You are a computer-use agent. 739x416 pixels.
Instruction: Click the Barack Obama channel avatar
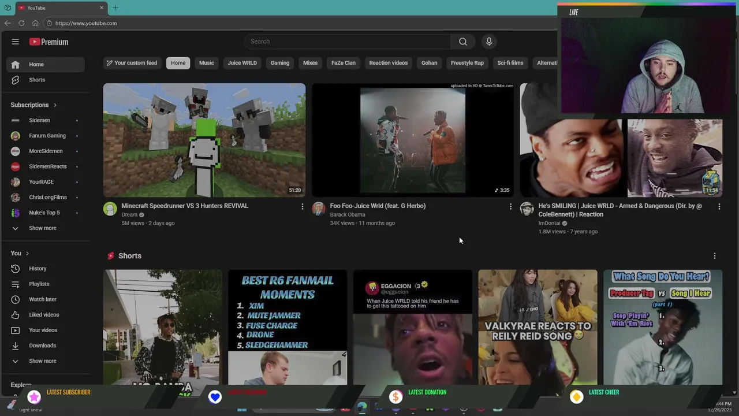(x=319, y=209)
